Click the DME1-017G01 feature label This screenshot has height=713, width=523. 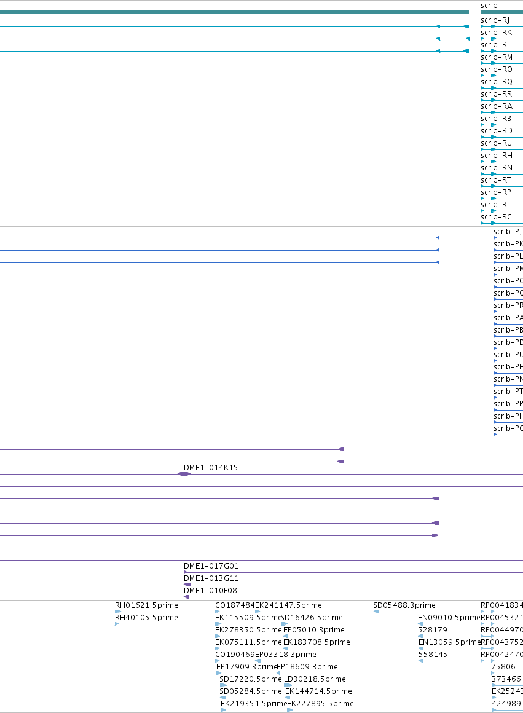click(x=211, y=565)
